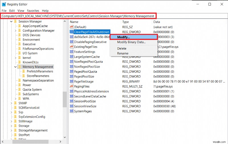Collapse the Session Manager tree node

[11, 21]
